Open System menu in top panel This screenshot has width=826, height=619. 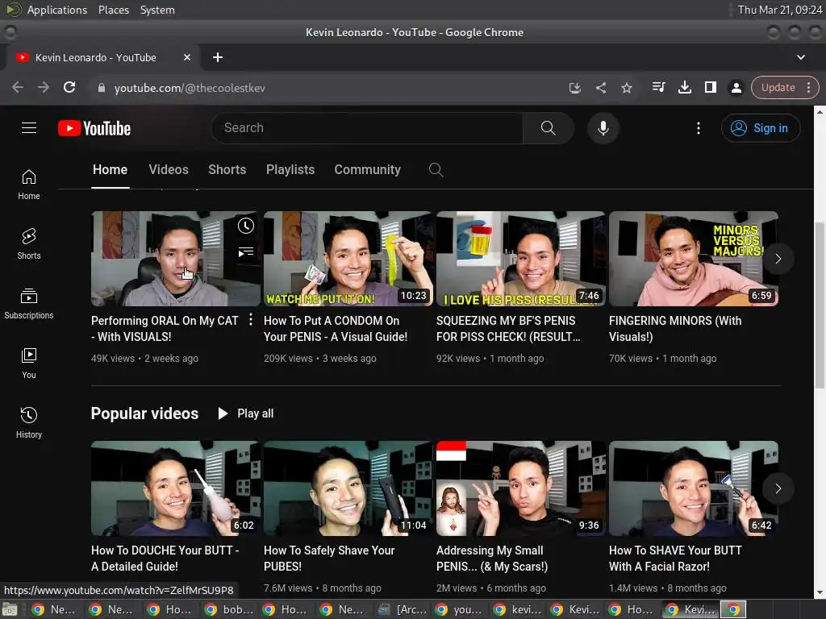157,10
